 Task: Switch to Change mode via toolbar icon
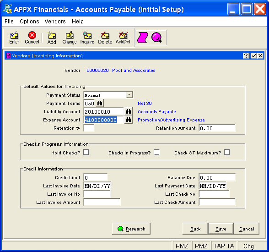coord(70,38)
